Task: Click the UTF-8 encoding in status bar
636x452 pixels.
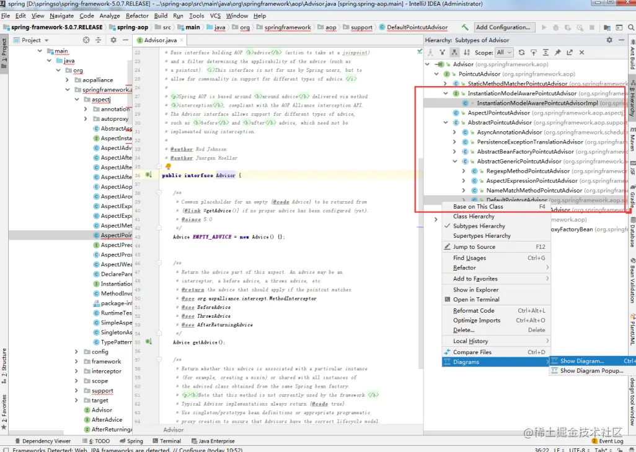Action: click(576, 450)
